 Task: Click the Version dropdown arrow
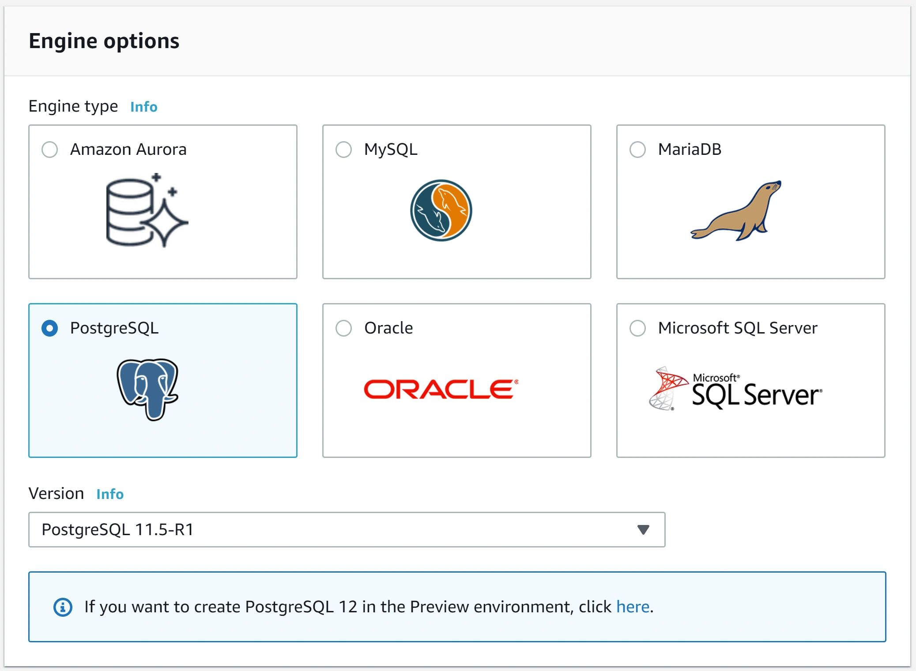(x=643, y=530)
